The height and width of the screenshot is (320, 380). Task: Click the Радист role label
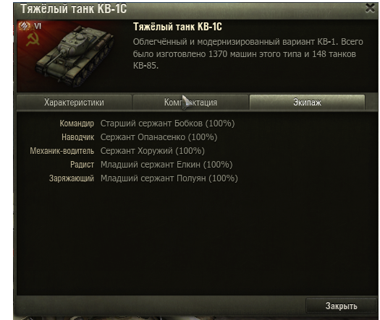(x=83, y=165)
